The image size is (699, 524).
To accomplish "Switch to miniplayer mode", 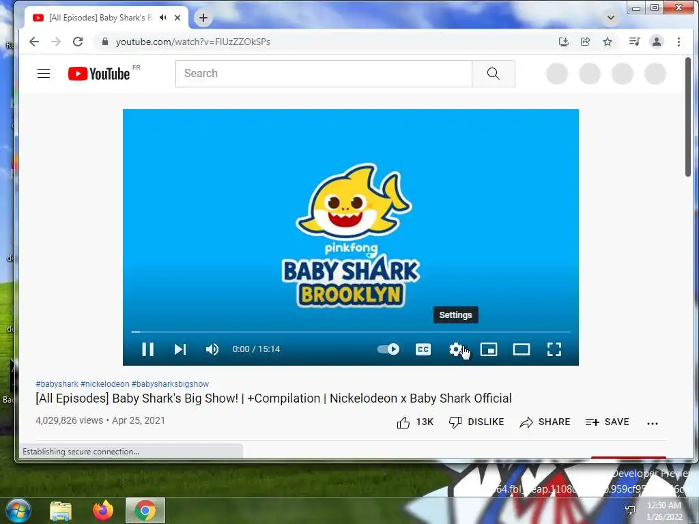I will (x=489, y=349).
